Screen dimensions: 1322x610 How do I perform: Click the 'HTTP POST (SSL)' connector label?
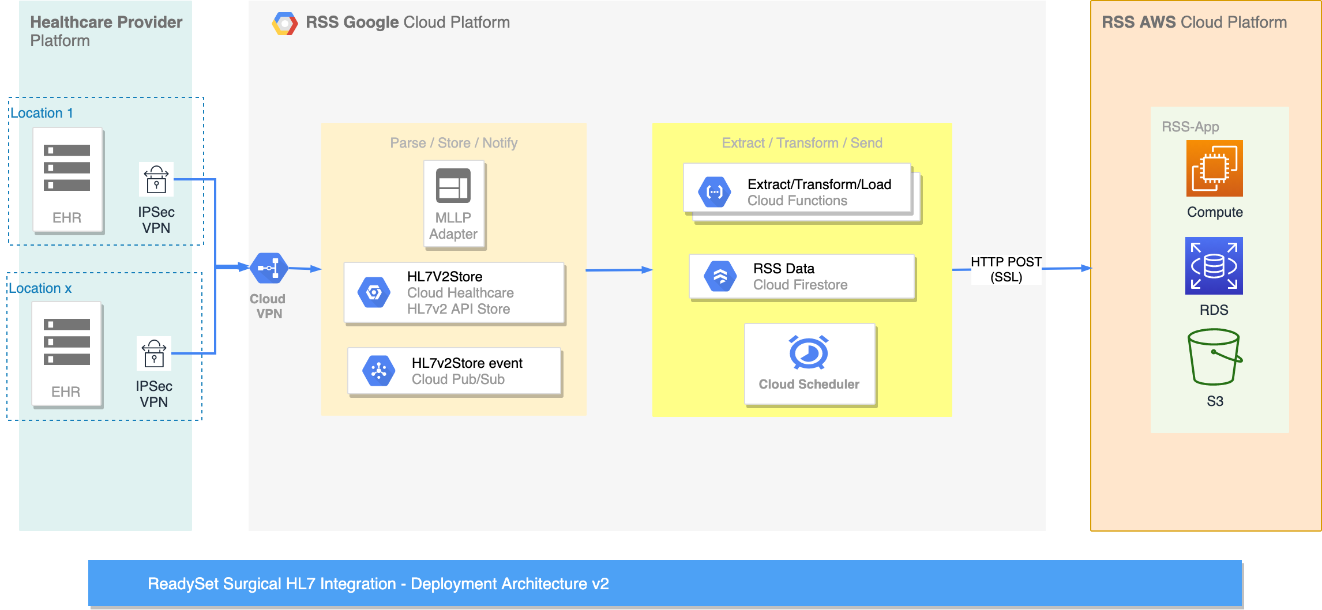1006,269
